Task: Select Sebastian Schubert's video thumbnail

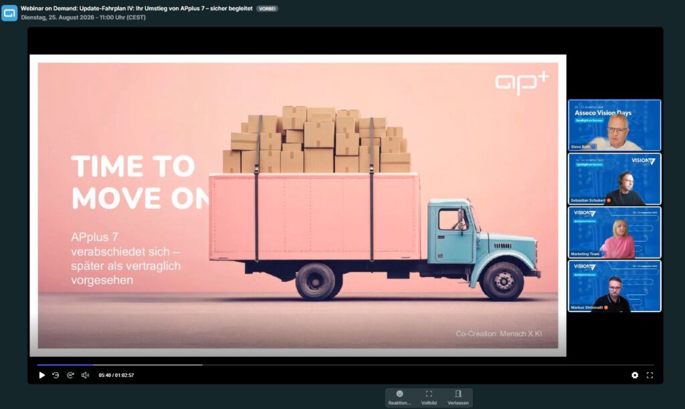Action: pos(614,179)
